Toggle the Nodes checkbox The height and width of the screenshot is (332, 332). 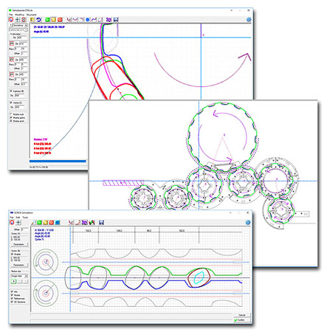(12, 295)
